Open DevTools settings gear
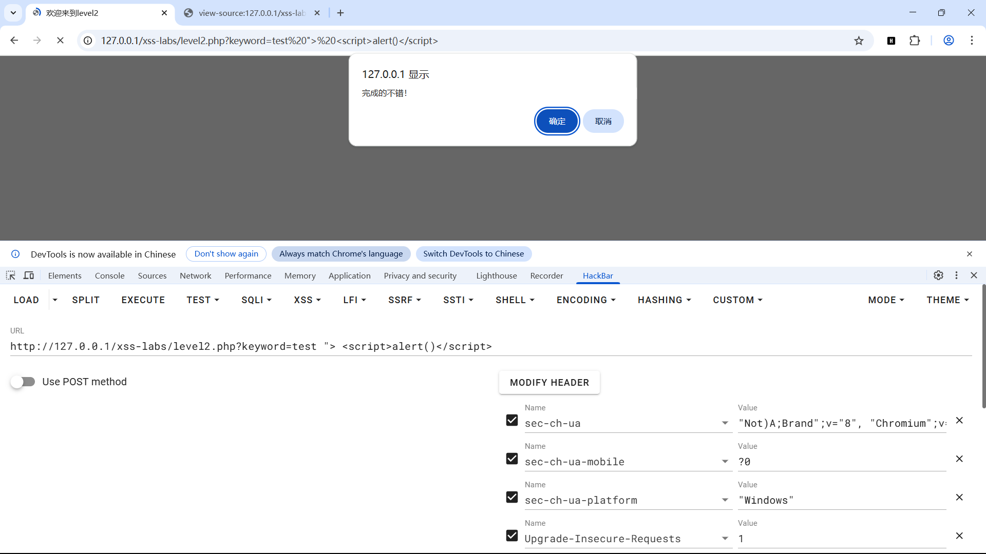Viewport: 986px width, 554px height. click(938, 275)
